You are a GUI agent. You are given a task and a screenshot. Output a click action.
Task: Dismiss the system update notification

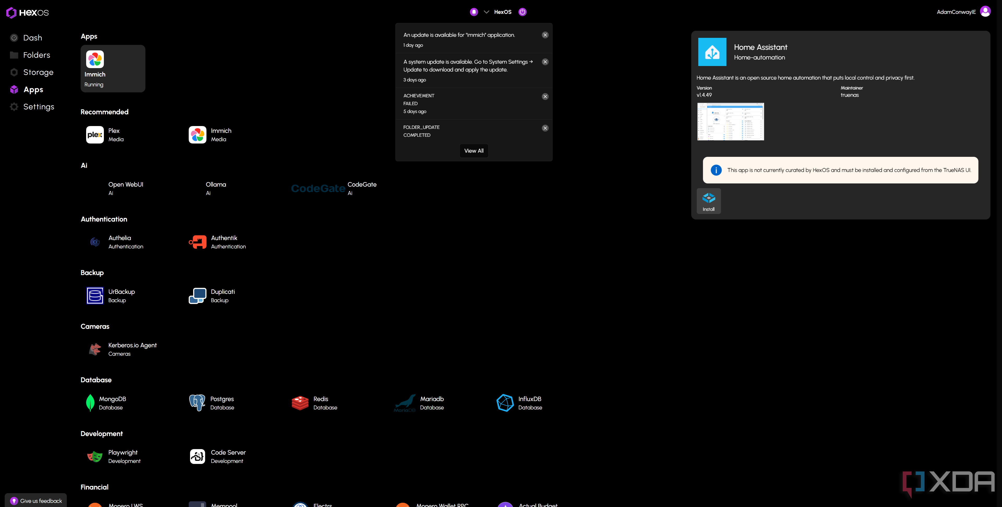(545, 62)
